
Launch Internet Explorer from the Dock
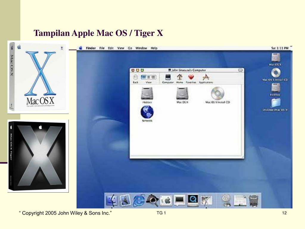point(139,200)
